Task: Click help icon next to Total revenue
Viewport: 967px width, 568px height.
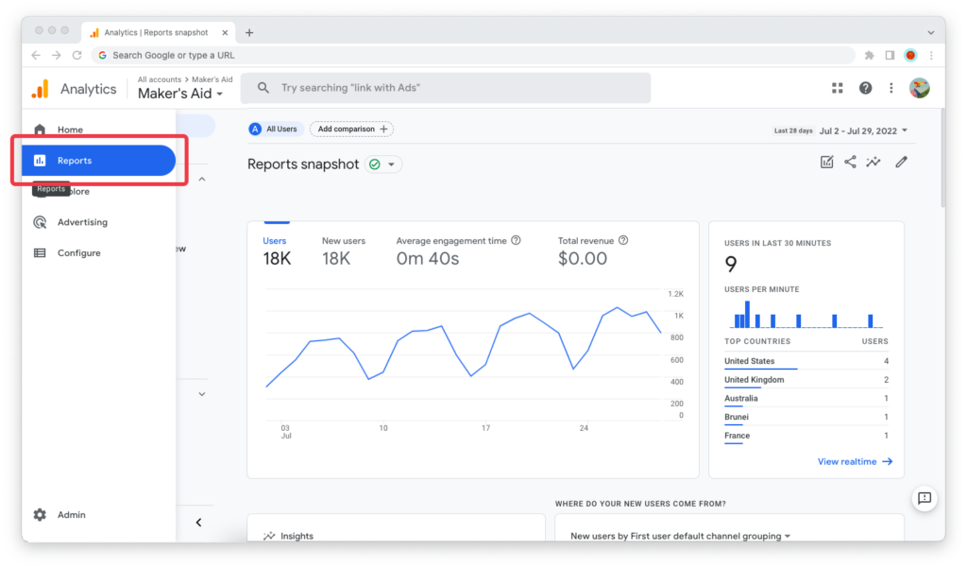Action: pos(623,240)
